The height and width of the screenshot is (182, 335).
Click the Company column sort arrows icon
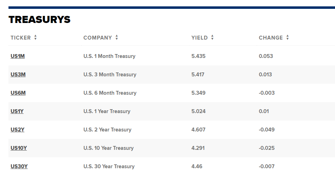tap(116, 37)
